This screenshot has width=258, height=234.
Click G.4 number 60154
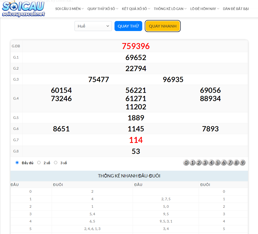point(61,90)
